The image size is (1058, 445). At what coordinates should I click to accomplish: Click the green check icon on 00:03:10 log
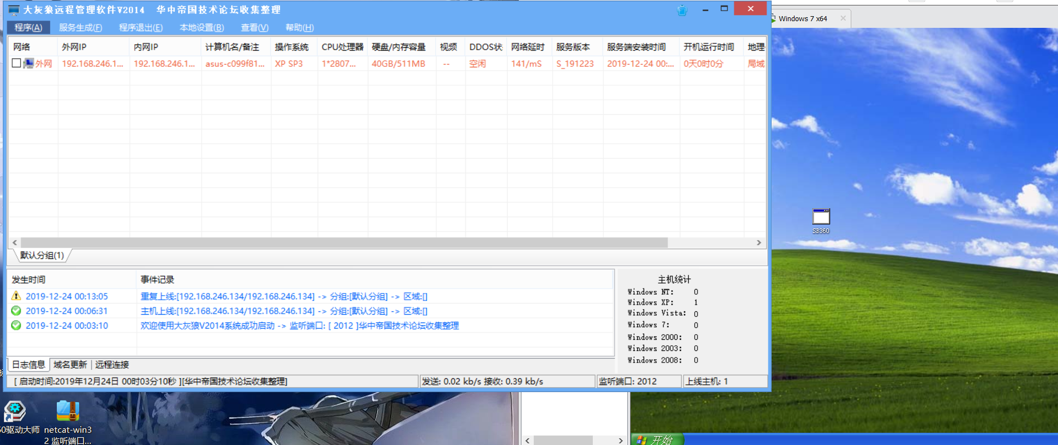click(x=16, y=325)
